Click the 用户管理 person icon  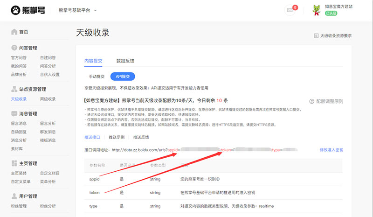[x=14, y=196]
